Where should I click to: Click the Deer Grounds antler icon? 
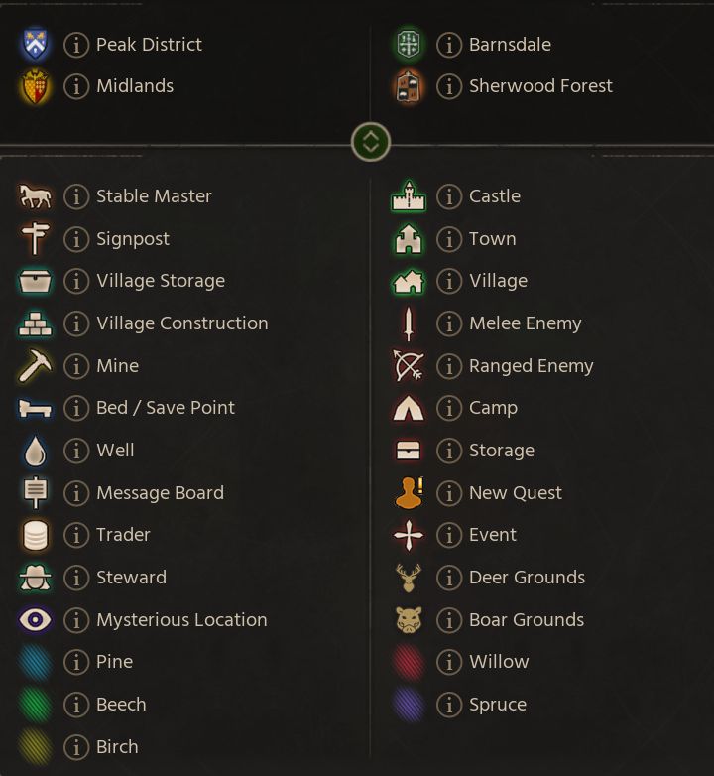409,578
